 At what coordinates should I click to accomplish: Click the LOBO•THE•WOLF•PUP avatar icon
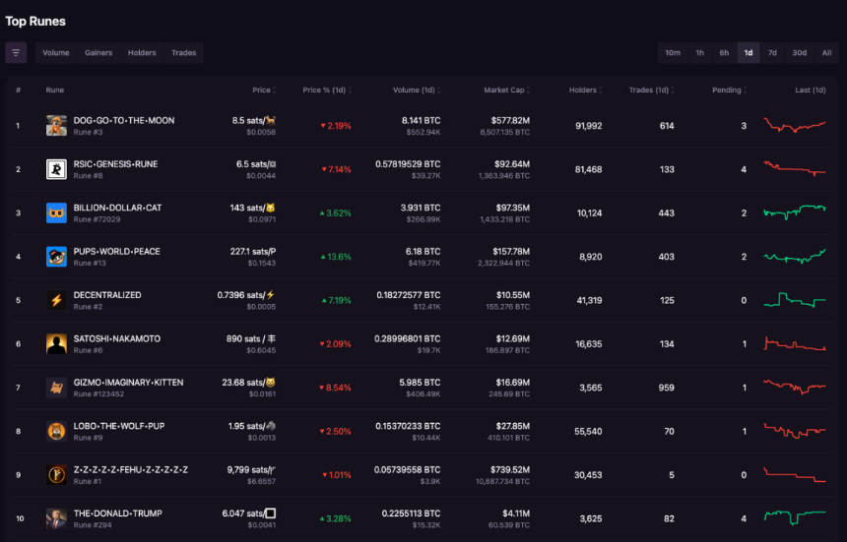(56, 432)
